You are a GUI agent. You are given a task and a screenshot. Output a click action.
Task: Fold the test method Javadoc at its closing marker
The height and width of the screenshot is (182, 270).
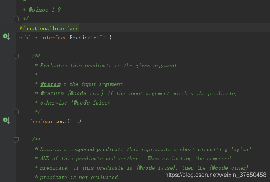16,112
